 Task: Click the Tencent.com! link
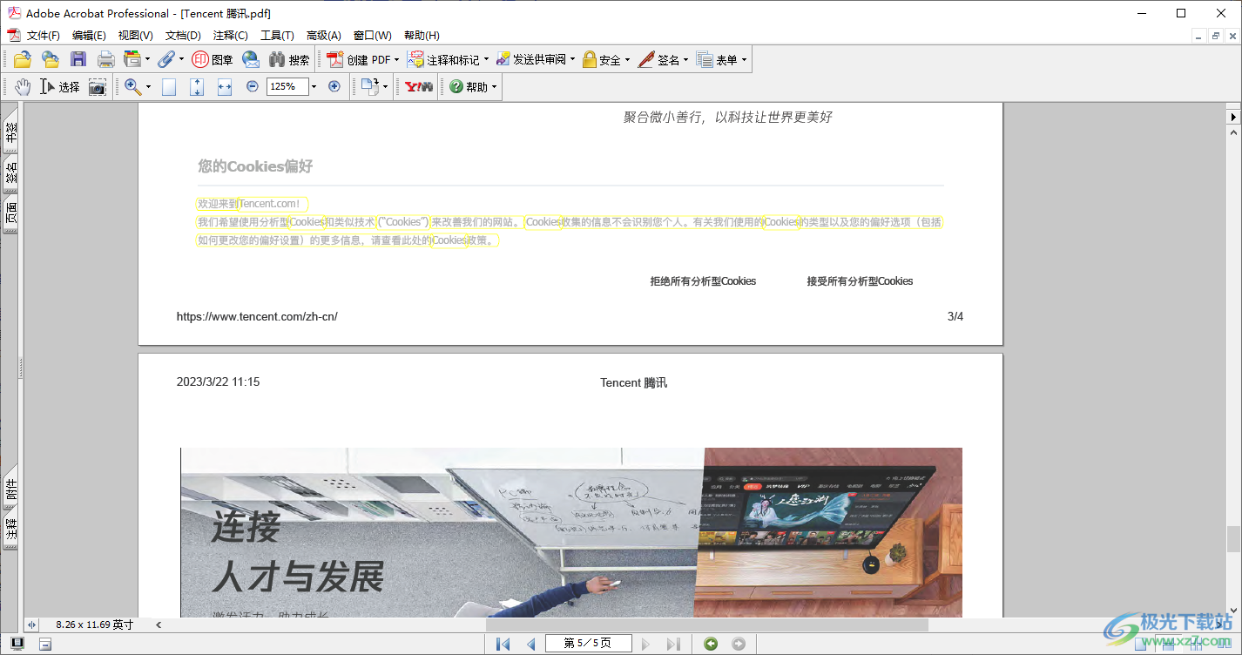273,204
